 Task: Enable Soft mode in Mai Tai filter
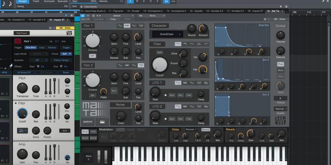tap(159, 52)
